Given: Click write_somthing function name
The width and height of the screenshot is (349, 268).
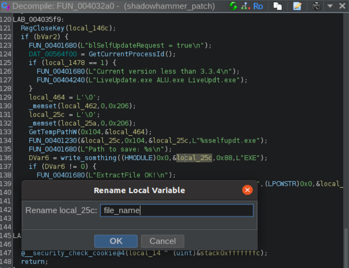Looking at the screenshot, I should click(88, 158).
